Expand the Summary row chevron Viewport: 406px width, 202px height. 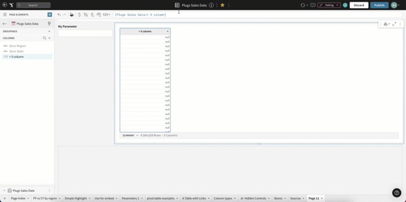click(138, 135)
